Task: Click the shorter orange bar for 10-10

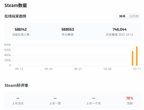Action: pyautogui.click(x=132, y=58)
